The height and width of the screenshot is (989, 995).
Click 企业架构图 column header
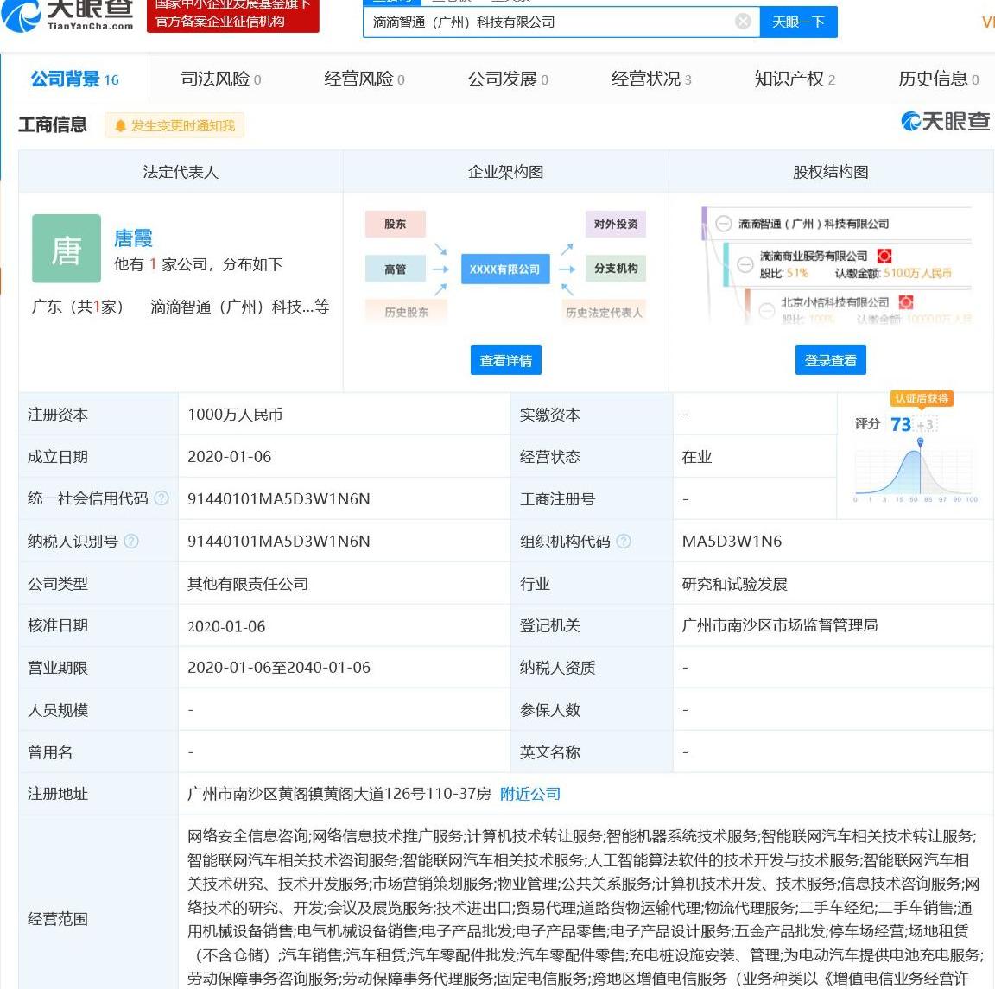click(506, 171)
